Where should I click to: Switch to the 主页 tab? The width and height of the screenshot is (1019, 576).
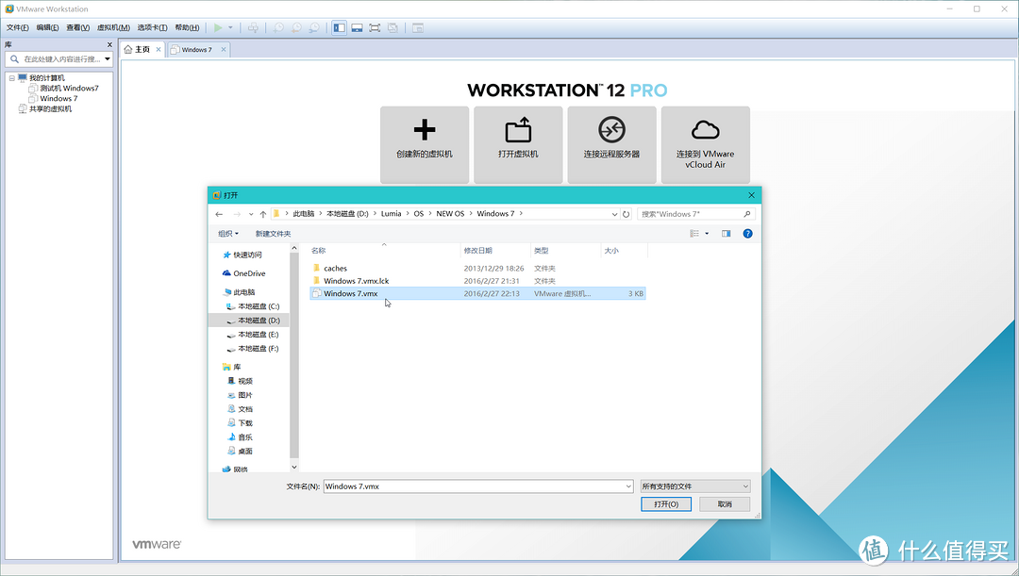(x=142, y=49)
